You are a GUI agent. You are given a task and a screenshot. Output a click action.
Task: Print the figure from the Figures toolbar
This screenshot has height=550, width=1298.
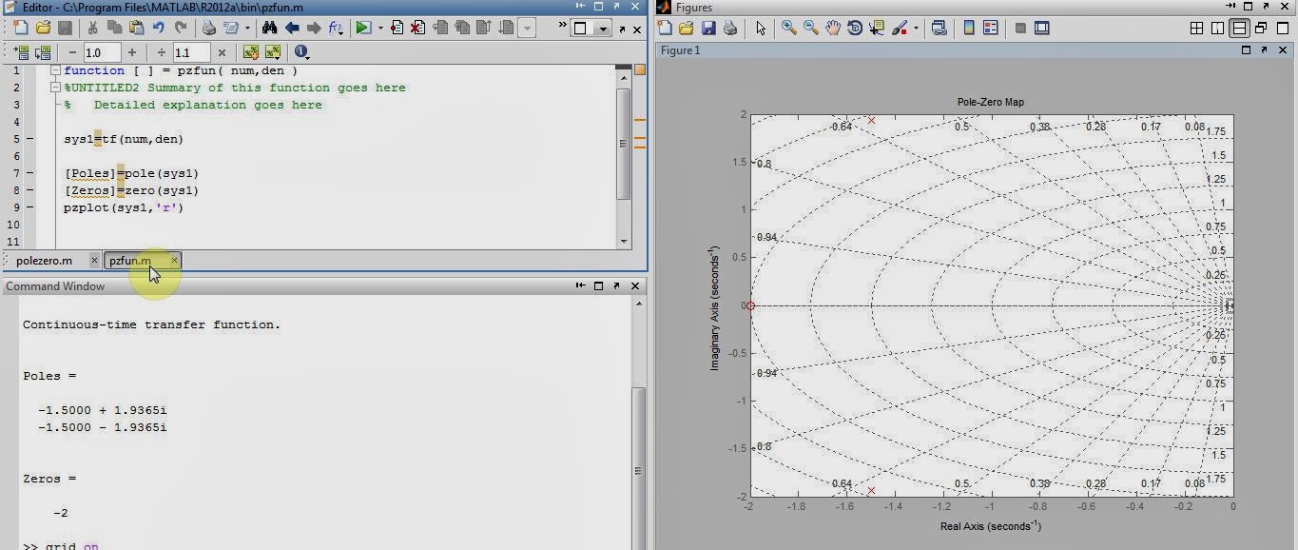729,29
